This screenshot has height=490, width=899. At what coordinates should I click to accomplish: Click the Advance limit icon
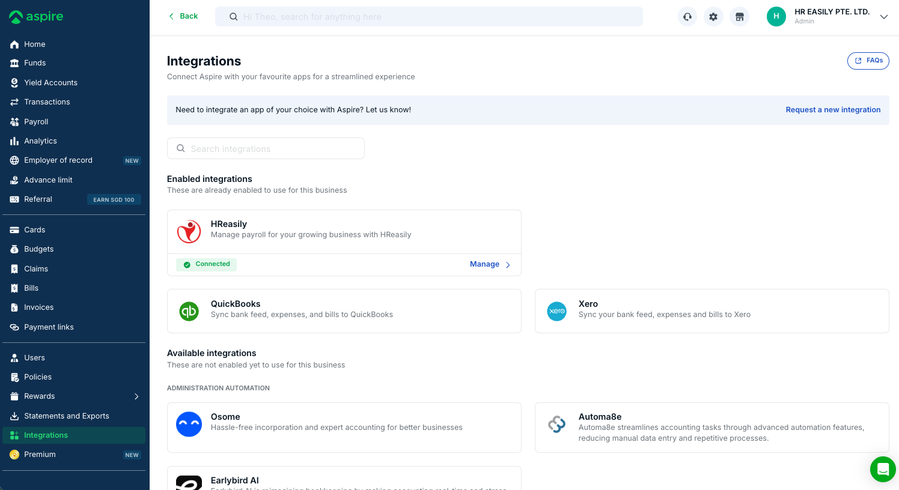[14, 180]
